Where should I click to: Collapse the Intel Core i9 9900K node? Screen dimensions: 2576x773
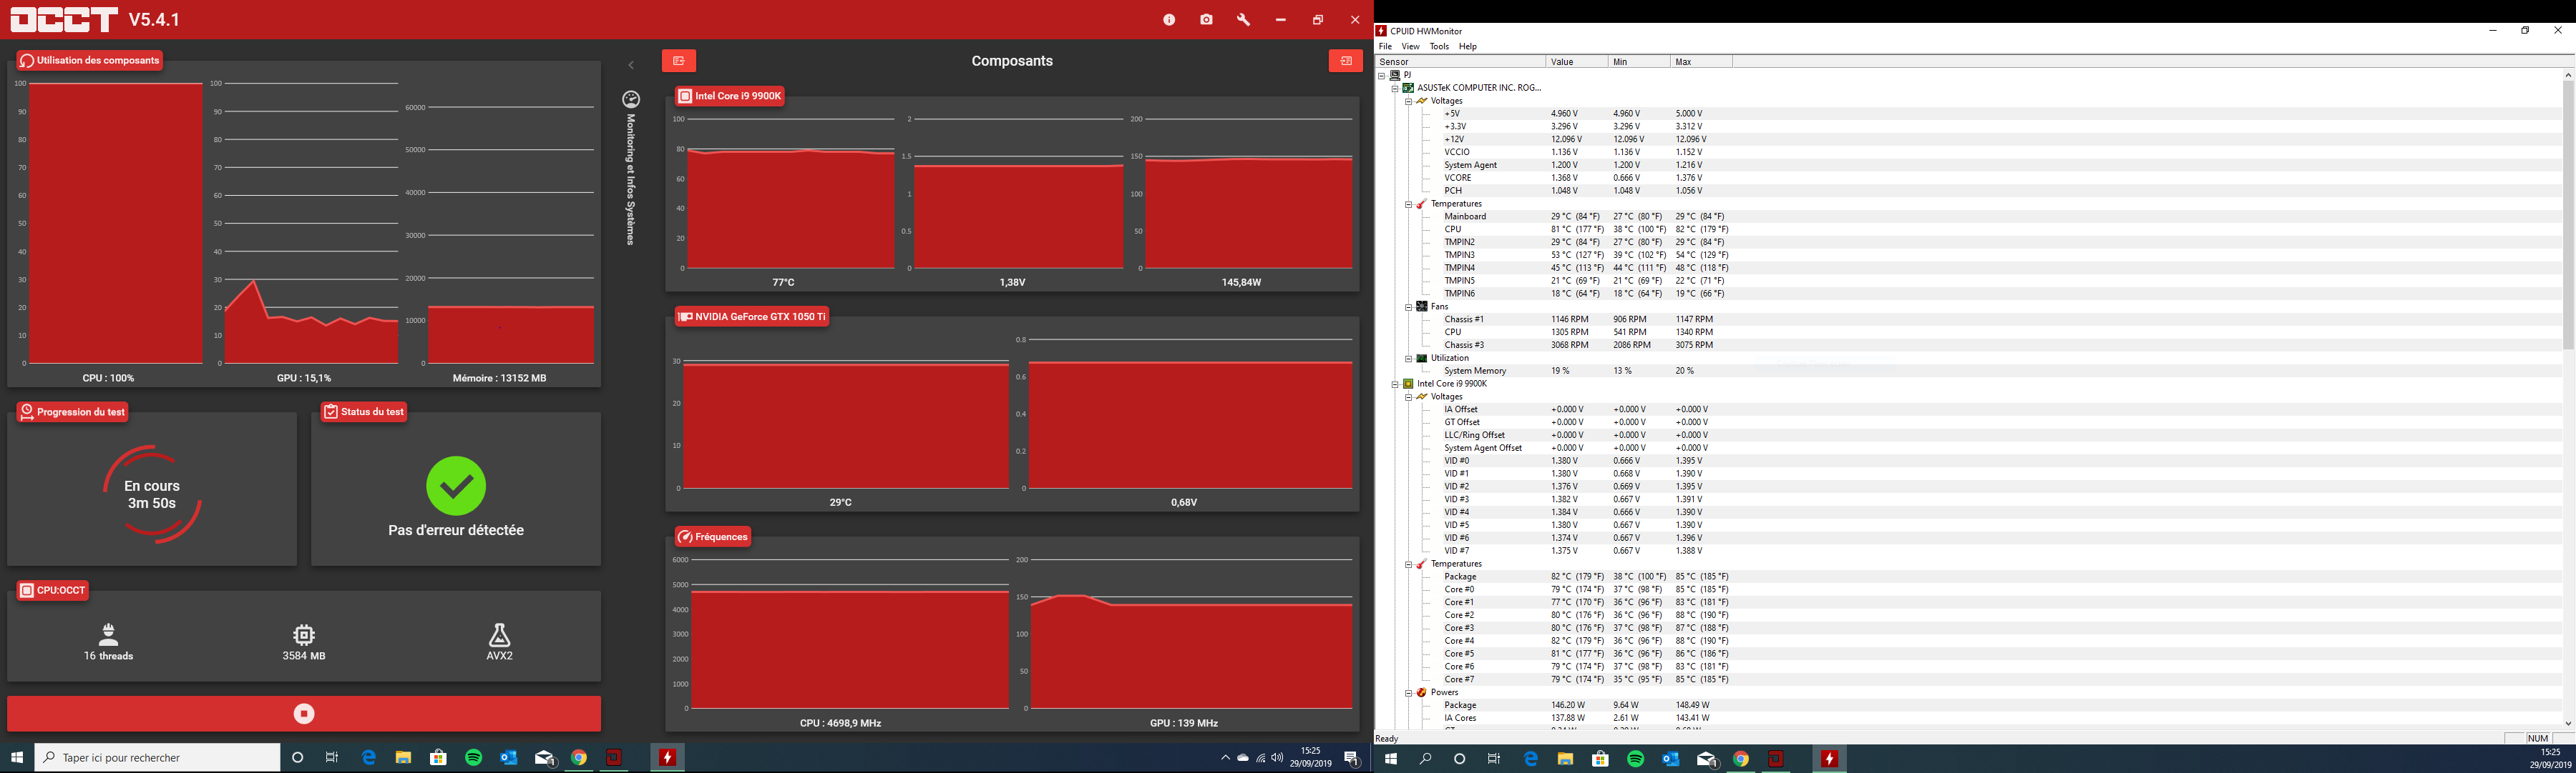[1395, 384]
